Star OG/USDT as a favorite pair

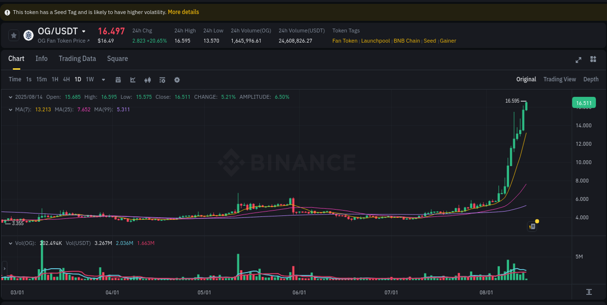(13, 35)
